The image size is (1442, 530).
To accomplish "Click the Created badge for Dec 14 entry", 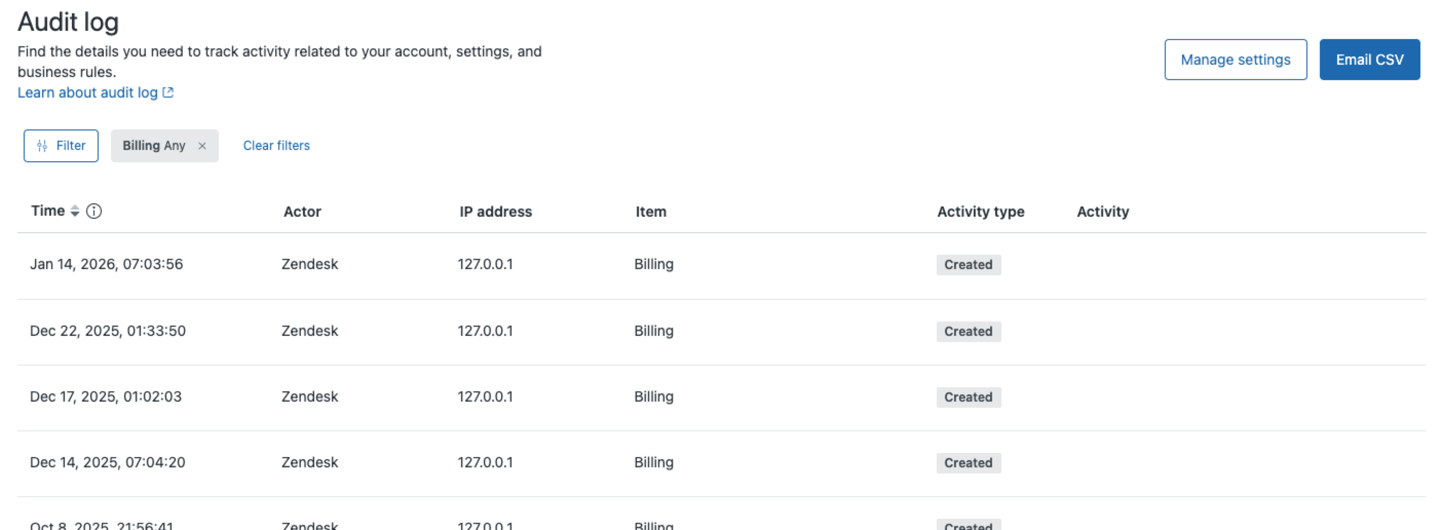I will [x=968, y=463].
